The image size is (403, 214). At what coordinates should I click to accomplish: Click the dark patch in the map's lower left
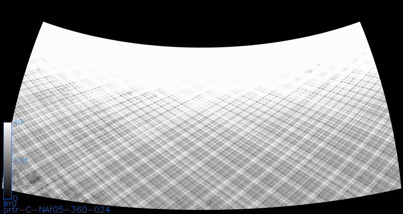pos(34,179)
